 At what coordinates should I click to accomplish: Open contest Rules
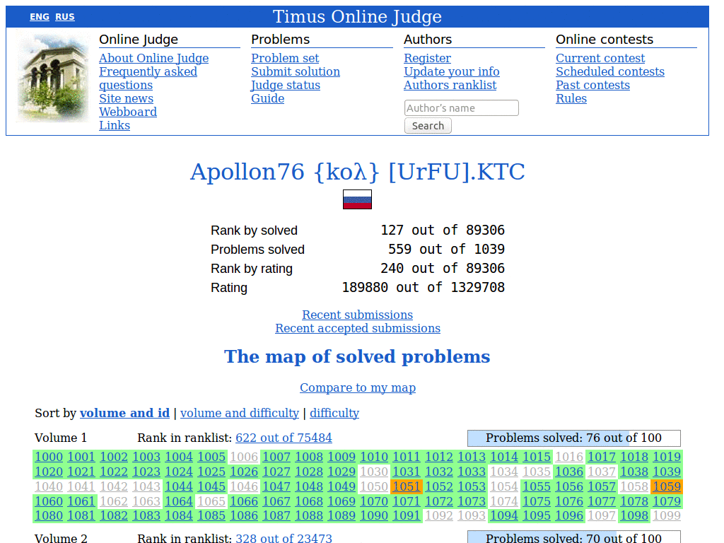click(x=571, y=98)
